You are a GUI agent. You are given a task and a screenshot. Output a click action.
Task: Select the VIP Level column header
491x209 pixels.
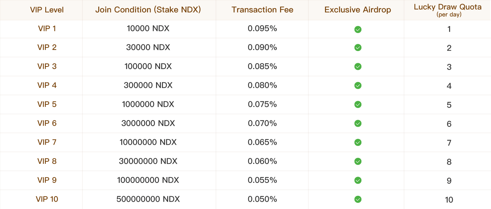pos(47,10)
